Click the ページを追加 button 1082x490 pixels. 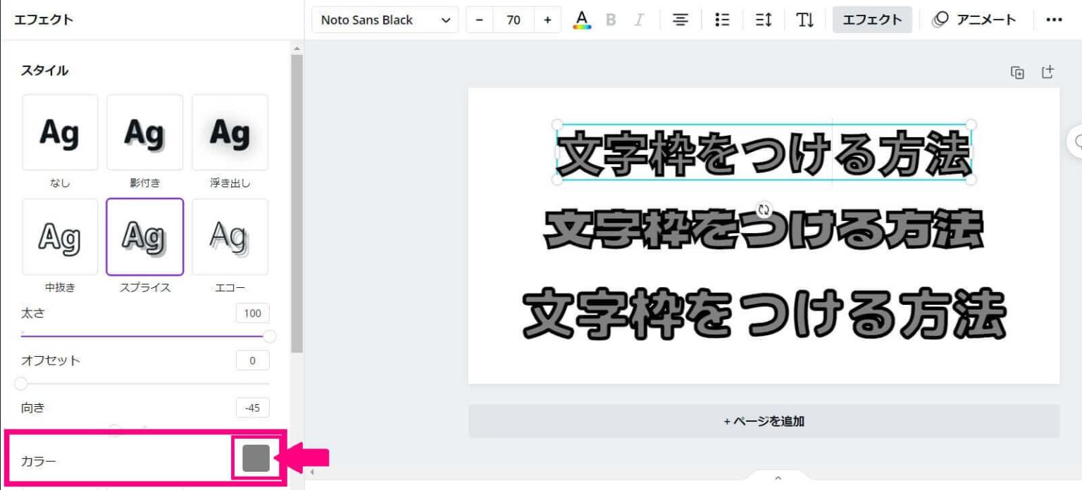[x=764, y=421]
